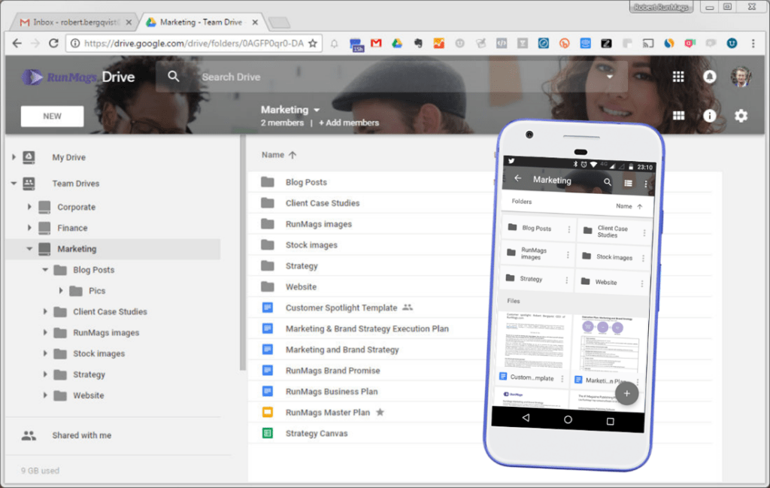Tap the back arrow on the phone
The width and height of the screenshot is (770, 488).
[517, 178]
